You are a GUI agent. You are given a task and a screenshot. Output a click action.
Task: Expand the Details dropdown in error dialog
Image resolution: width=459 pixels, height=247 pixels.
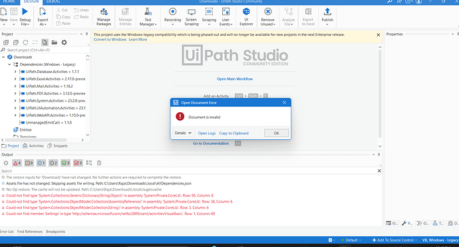[x=183, y=133]
